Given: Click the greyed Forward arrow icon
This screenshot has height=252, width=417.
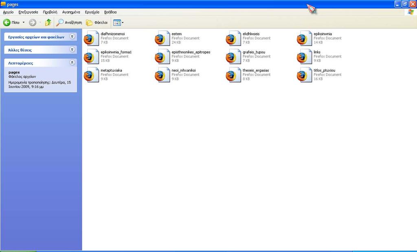Looking at the screenshot, I should [x=33, y=23].
